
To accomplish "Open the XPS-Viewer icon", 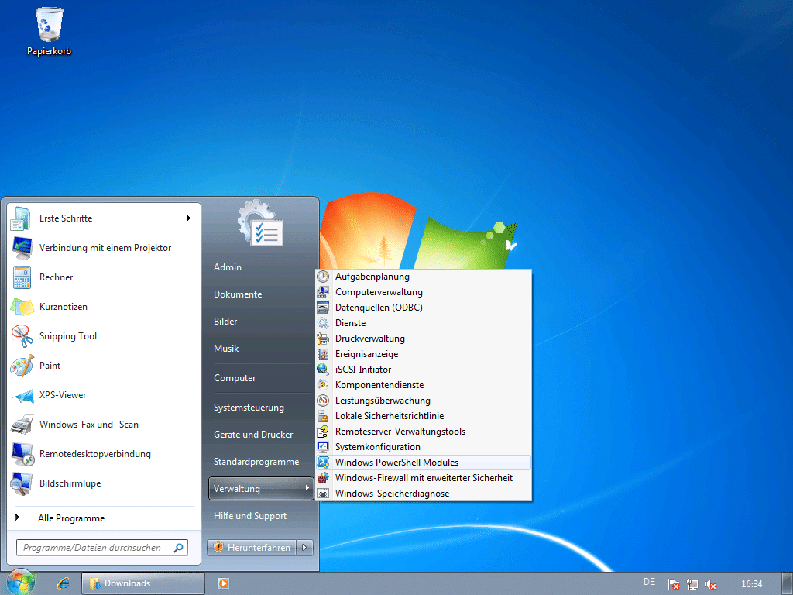I will (x=22, y=395).
